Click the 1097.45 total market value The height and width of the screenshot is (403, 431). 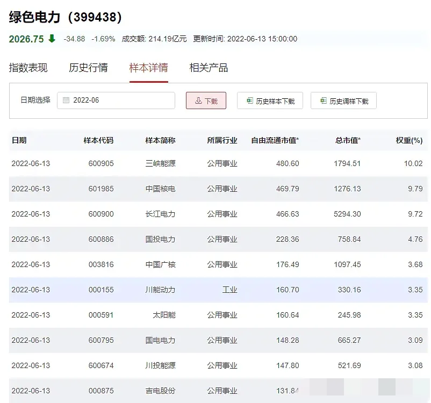[347, 265]
